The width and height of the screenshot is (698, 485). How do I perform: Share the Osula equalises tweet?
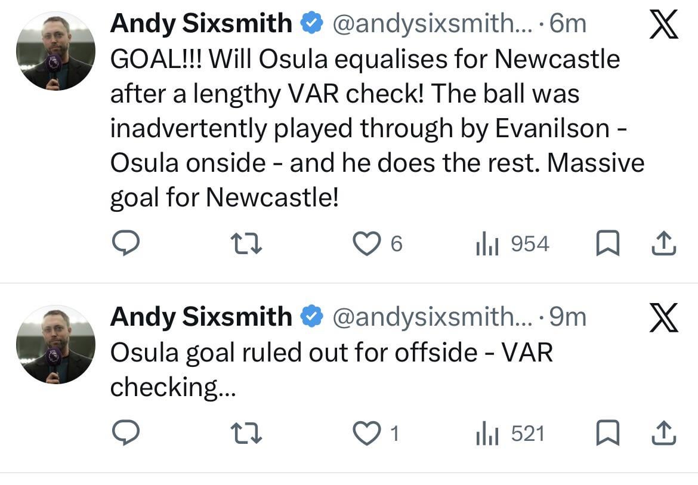click(x=664, y=244)
